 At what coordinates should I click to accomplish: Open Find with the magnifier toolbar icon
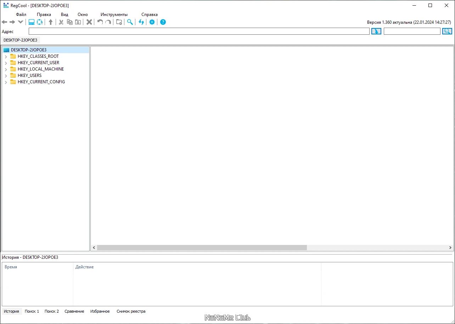130,22
